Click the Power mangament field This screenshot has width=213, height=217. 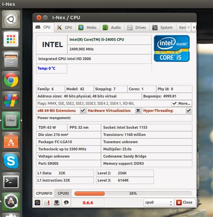(114, 118)
